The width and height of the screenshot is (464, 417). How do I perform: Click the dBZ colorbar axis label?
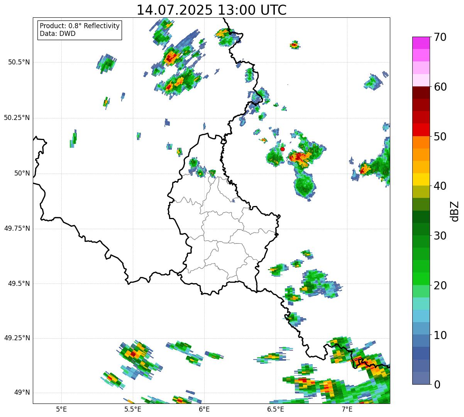tap(455, 211)
